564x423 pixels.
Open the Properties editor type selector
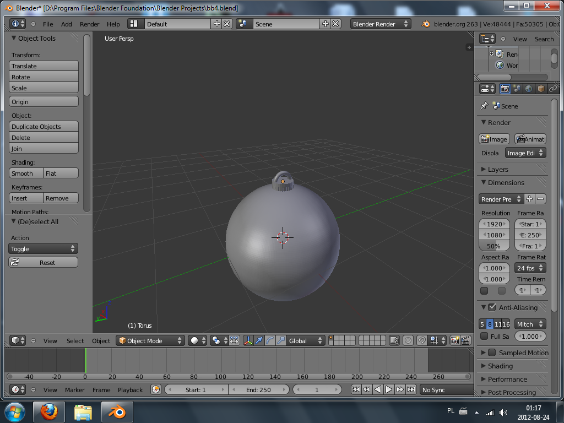[487, 89]
